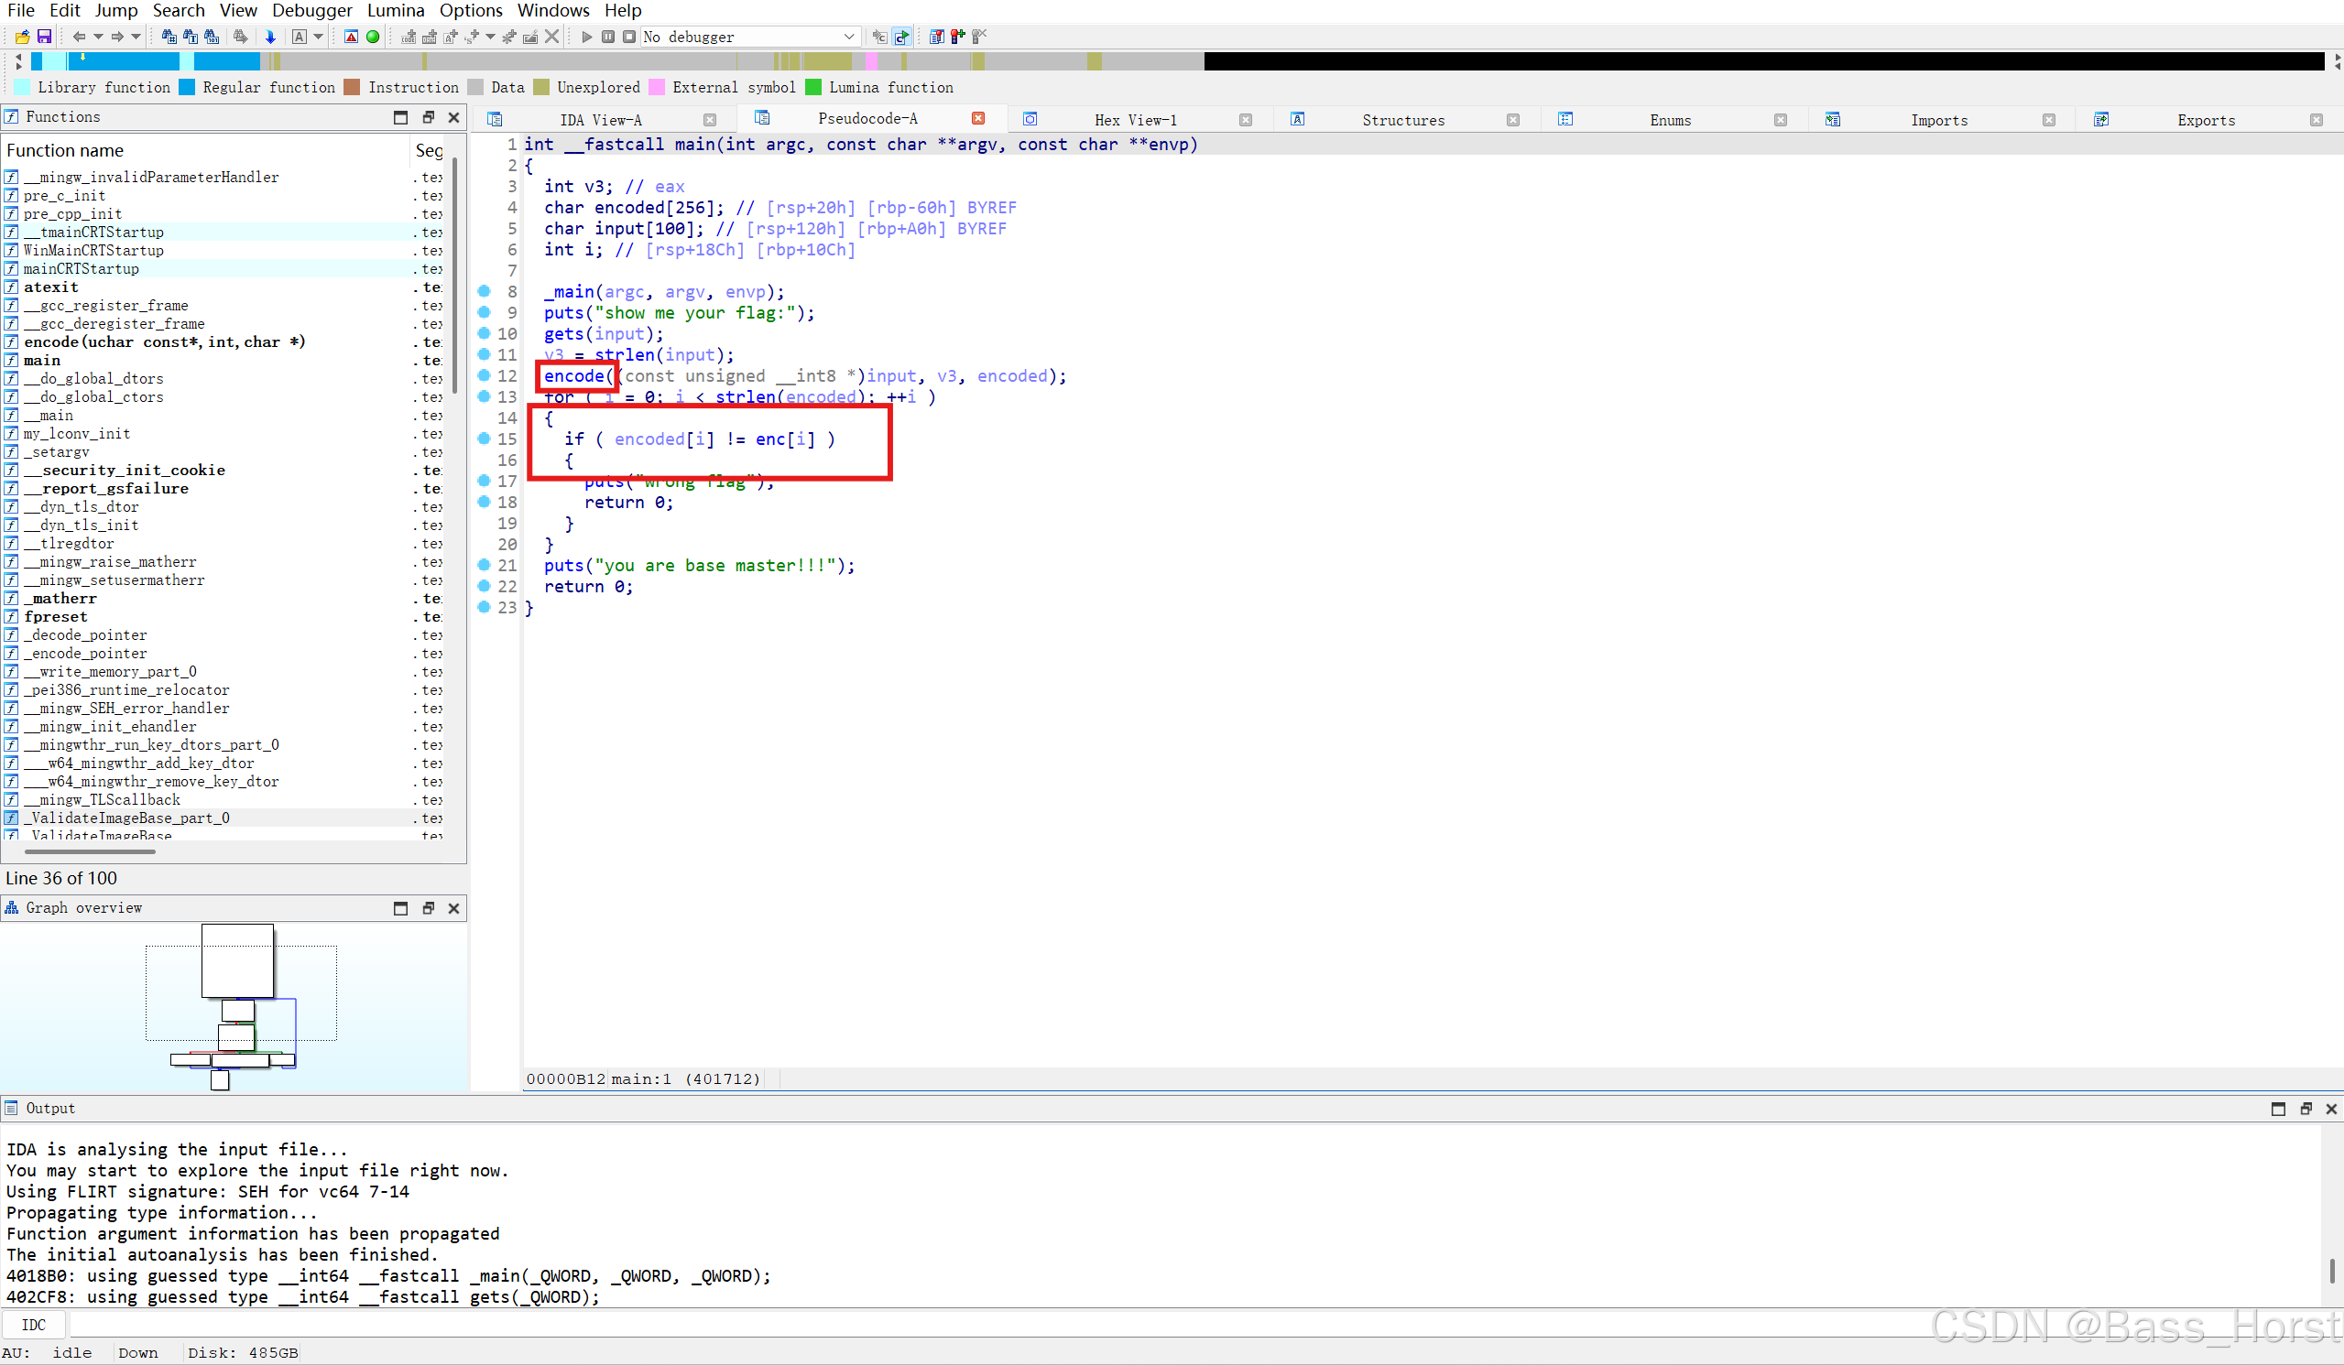Toggle breakpoint dot on line 21
This screenshot has width=2344, height=1365.
(x=484, y=566)
